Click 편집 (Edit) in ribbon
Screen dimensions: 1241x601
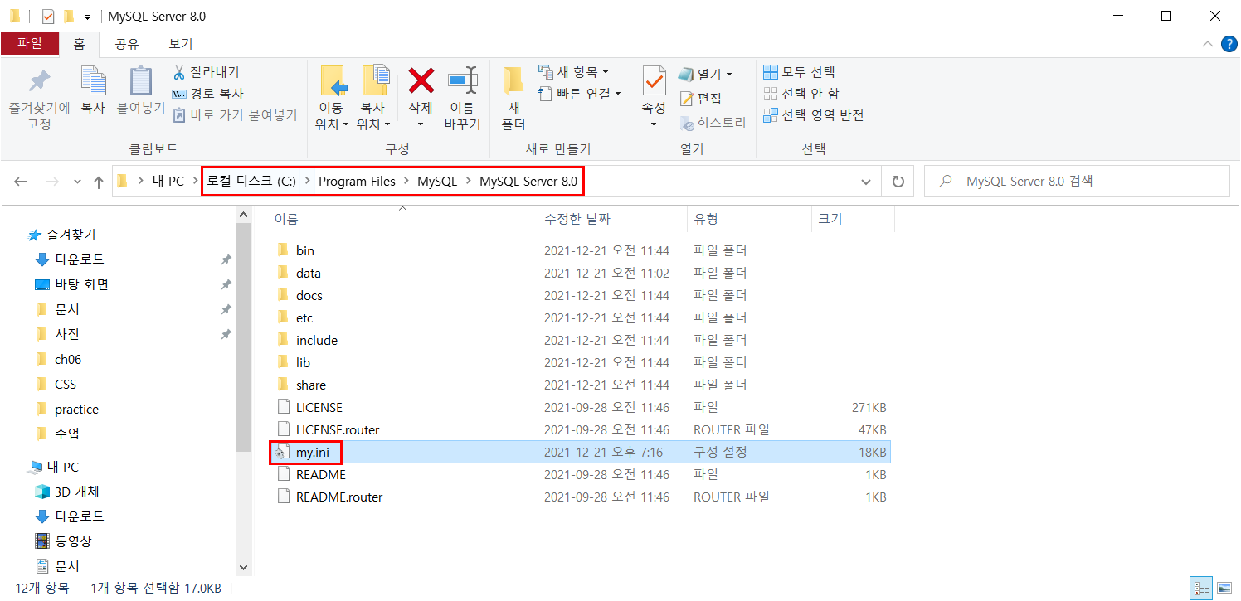coord(700,99)
